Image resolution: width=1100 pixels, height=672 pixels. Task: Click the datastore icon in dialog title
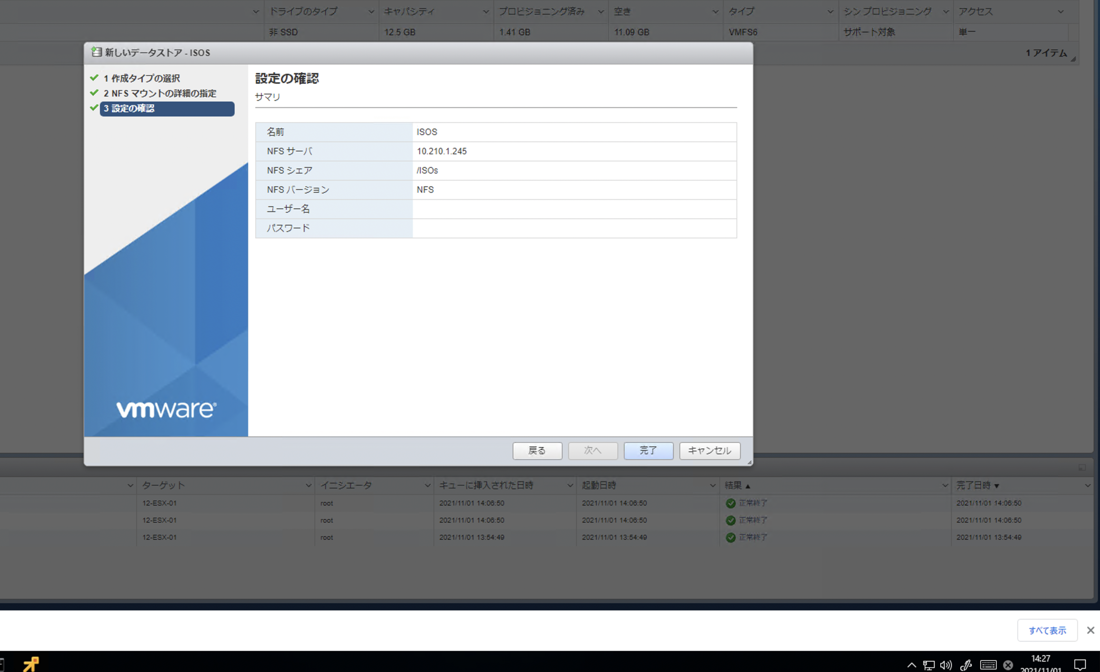96,52
